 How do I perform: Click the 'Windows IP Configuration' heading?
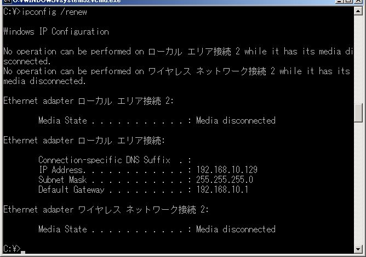pyautogui.click(x=56, y=31)
